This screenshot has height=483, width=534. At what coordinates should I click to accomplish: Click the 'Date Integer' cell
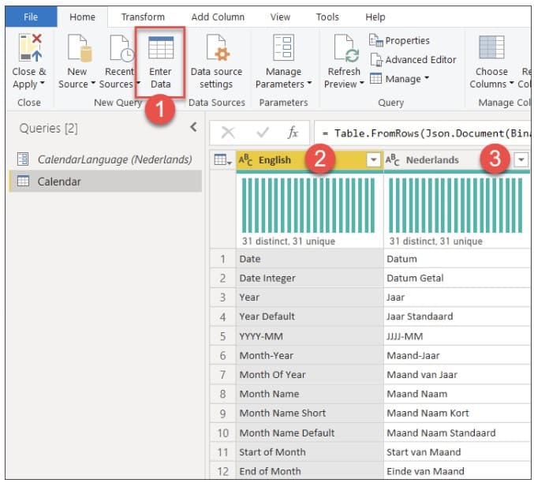[x=310, y=278]
